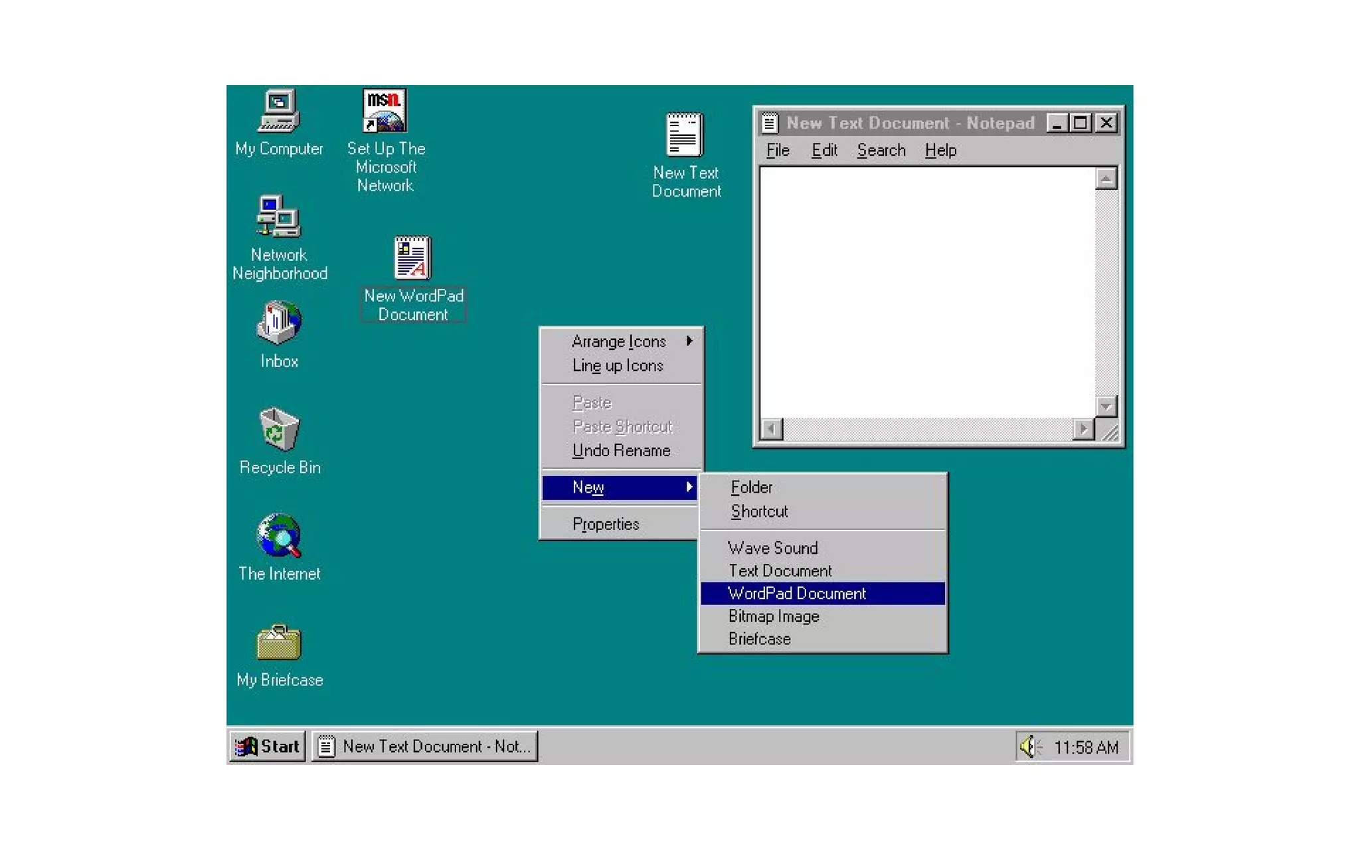
Task: Click the New Text Document desktop icon
Action: (x=685, y=135)
